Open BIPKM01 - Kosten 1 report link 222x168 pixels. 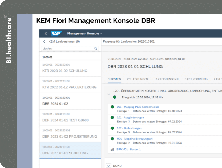click(129, 149)
